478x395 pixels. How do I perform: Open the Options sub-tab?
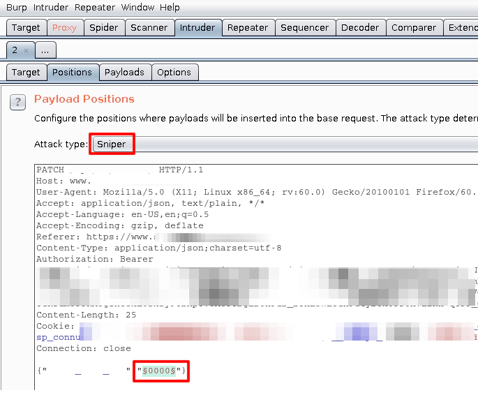click(x=174, y=72)
